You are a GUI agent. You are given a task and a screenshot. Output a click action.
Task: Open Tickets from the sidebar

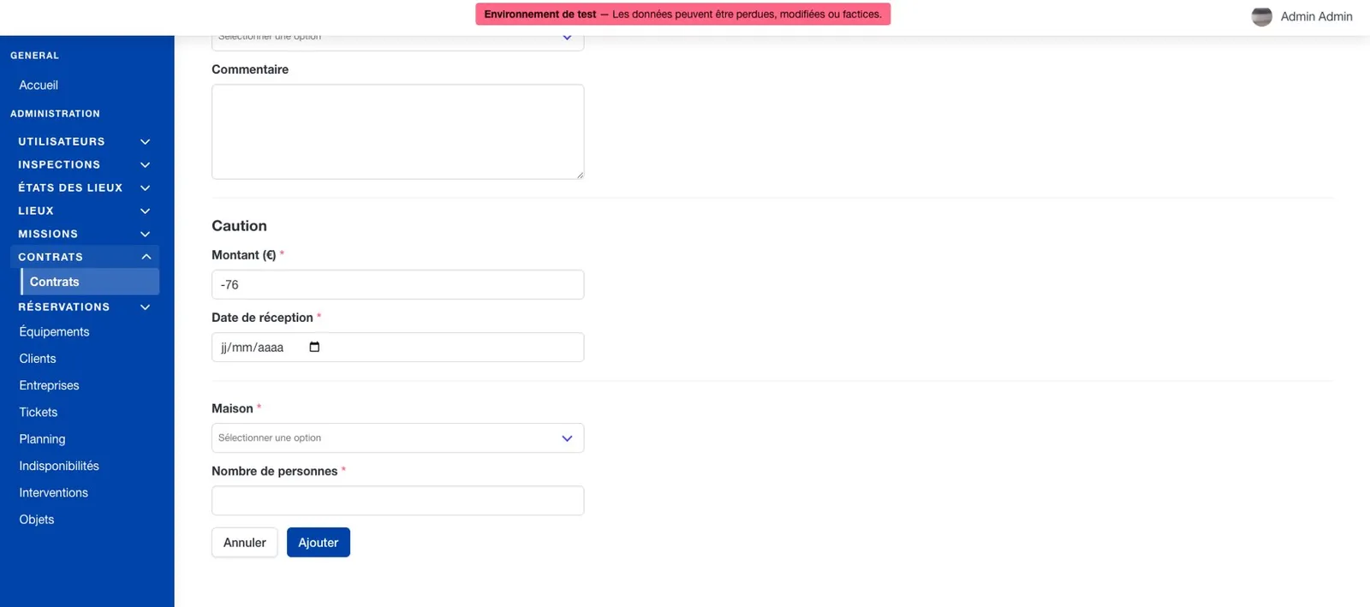point(39,412)
